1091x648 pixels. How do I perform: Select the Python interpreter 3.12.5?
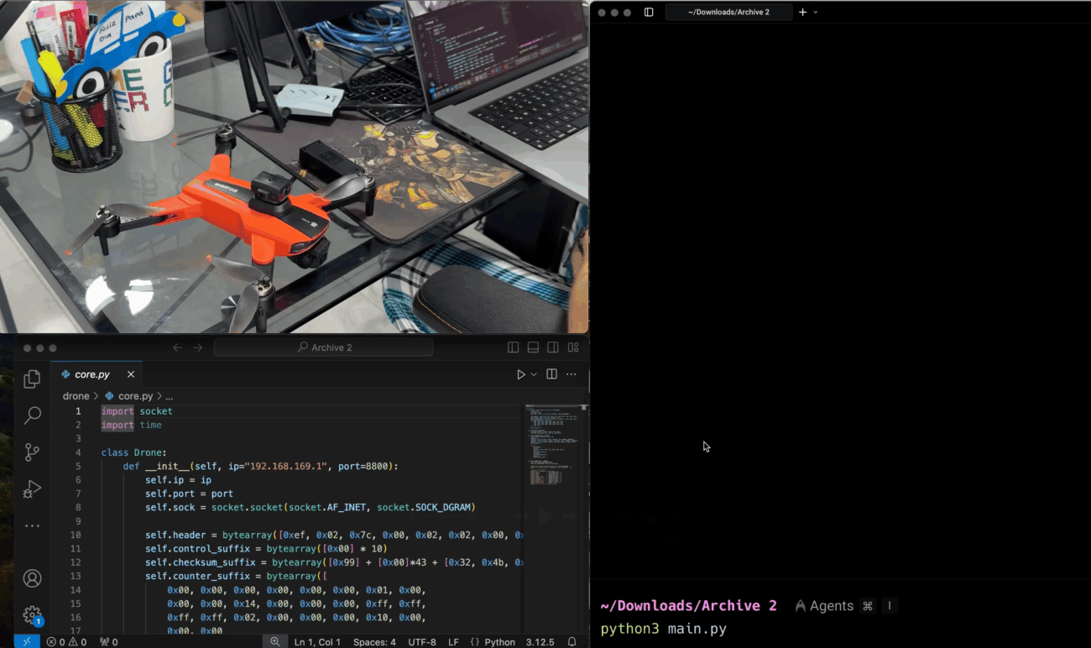[540, 641]
